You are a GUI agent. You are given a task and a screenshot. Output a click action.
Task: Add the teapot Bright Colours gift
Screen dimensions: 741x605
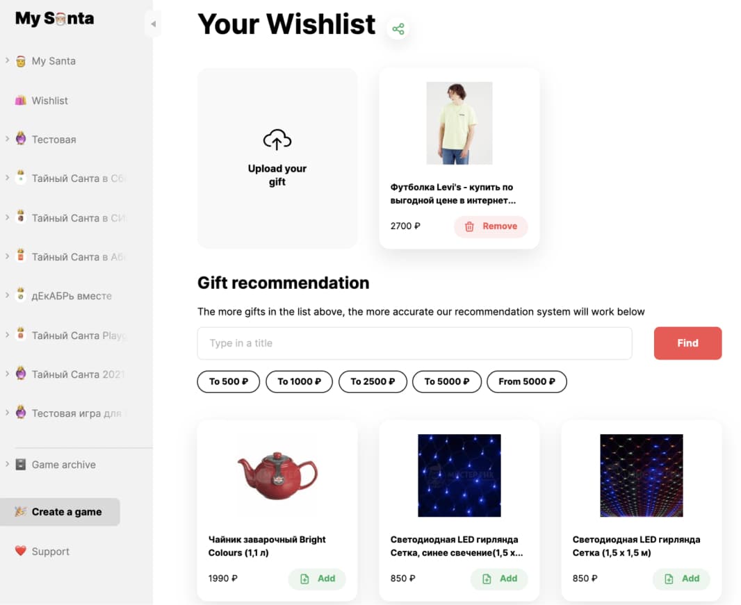tap(317, 579)
